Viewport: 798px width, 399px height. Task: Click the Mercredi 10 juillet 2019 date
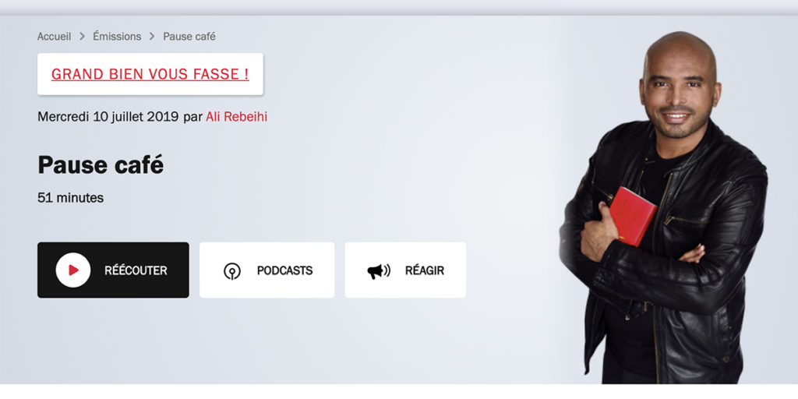pos(108,117)
